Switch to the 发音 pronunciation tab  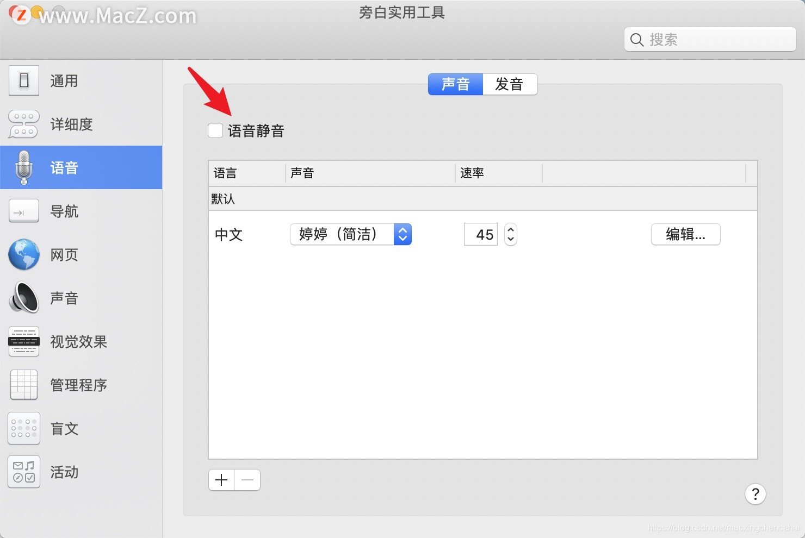pos(510,84)
